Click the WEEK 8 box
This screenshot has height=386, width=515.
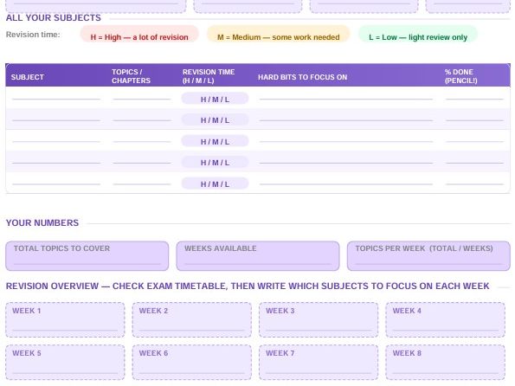tap(446, 363)
